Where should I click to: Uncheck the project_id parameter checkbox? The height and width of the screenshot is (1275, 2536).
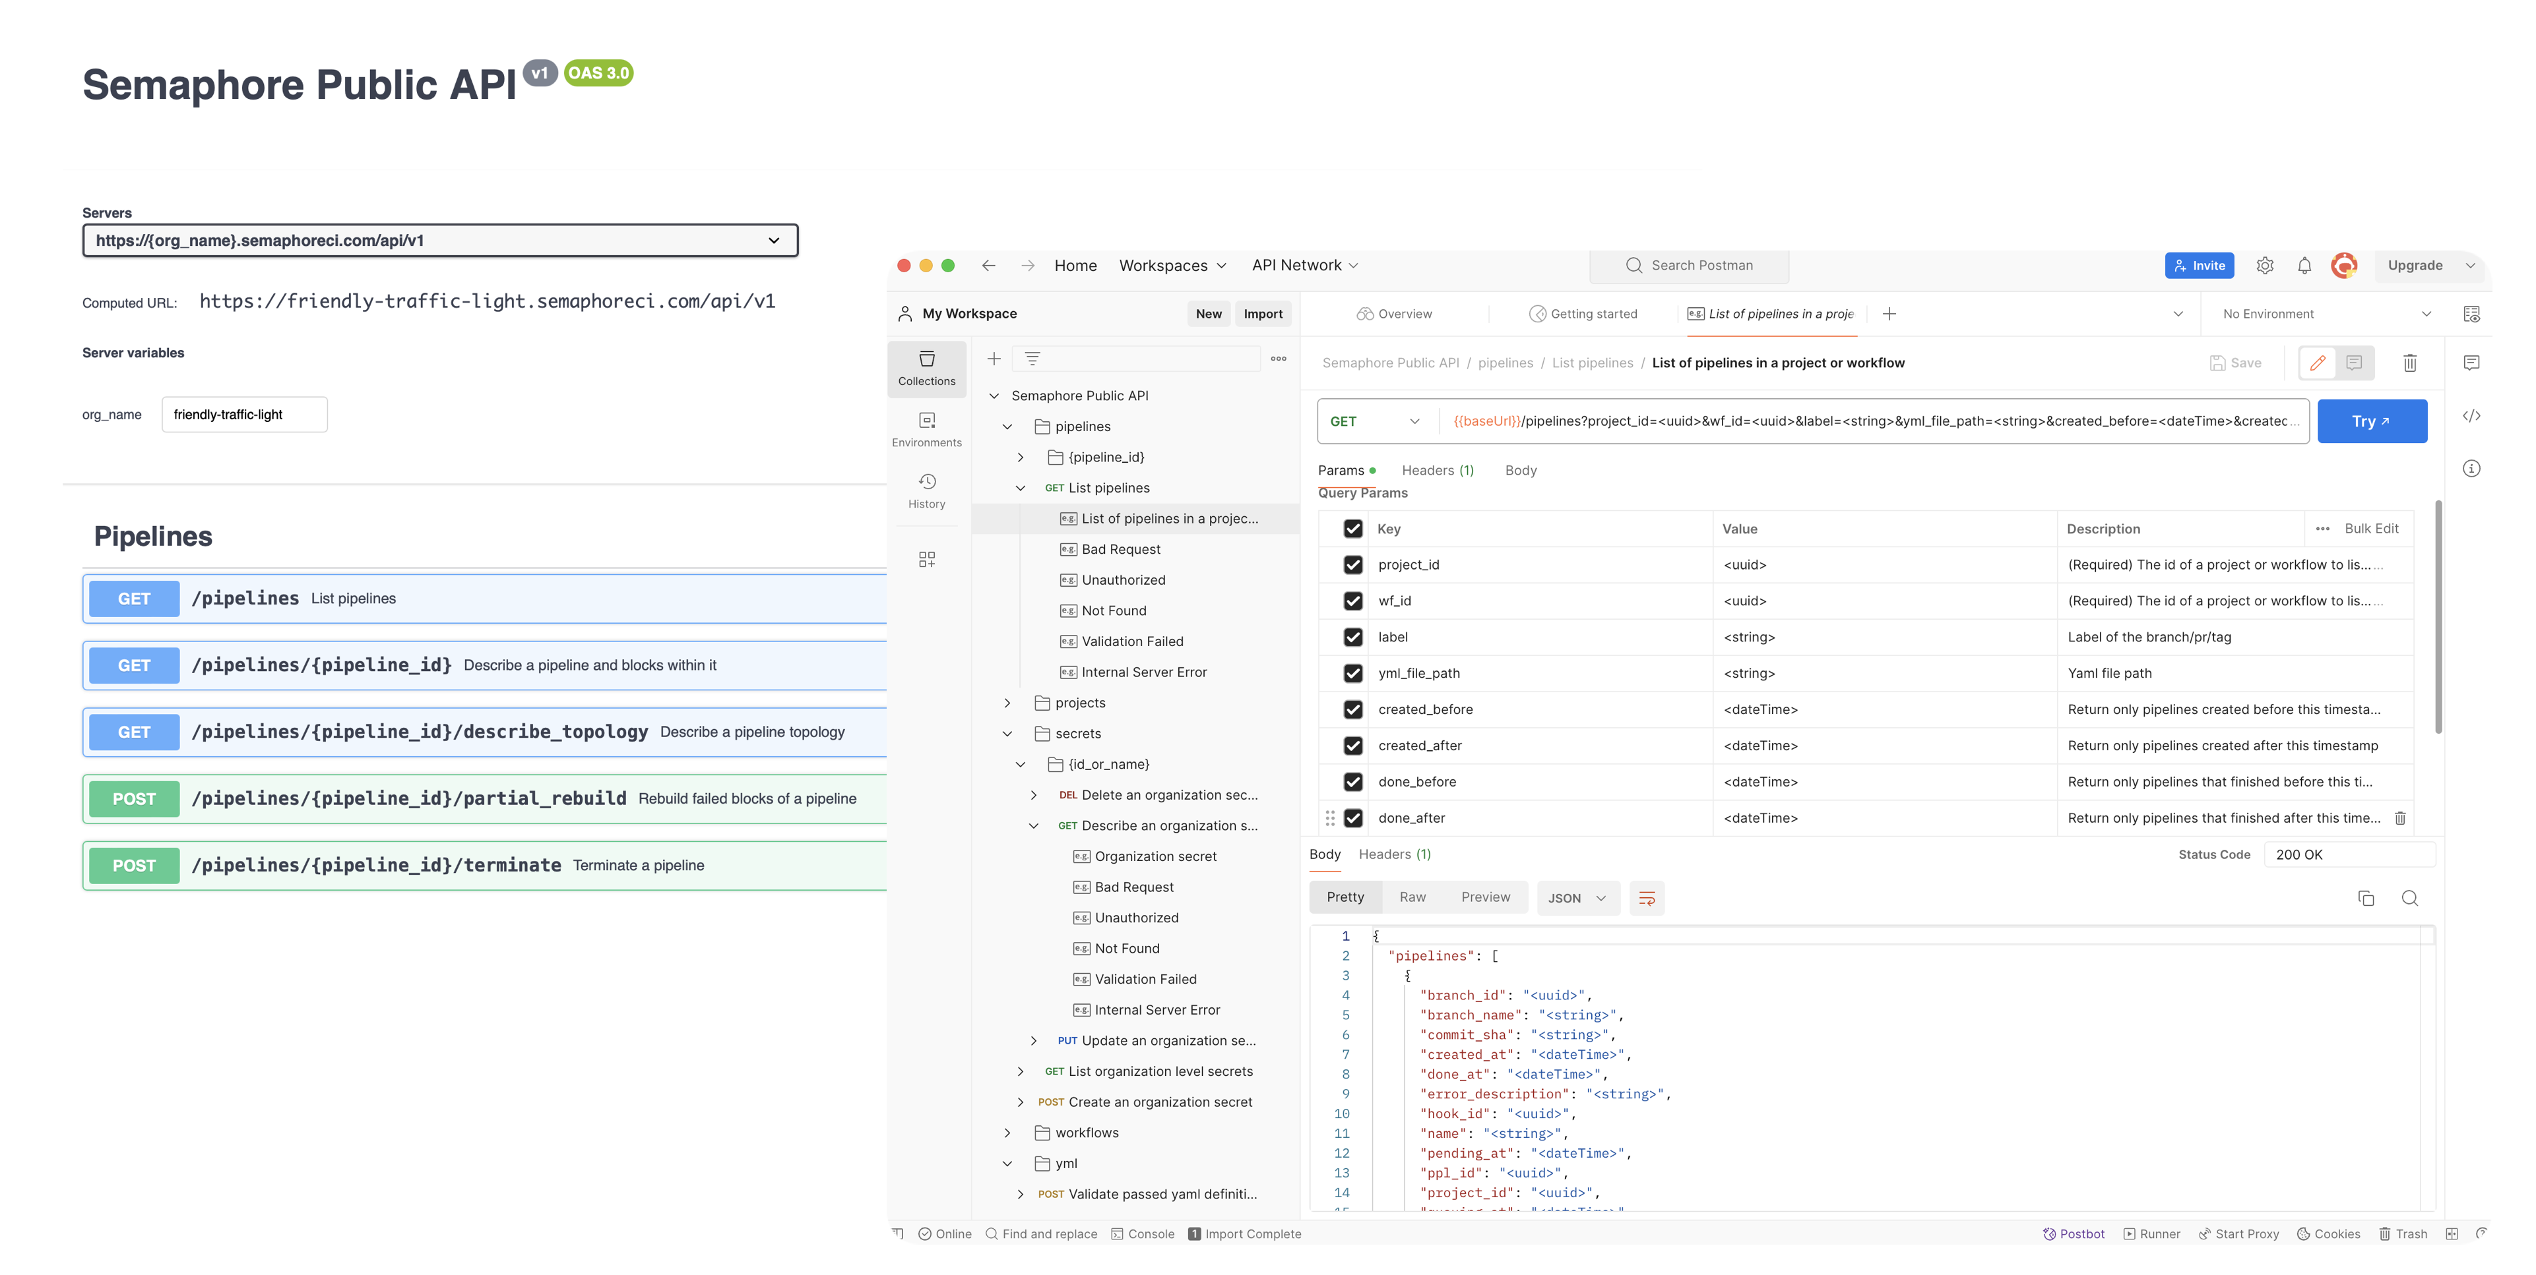click(x=1352, y=565)
